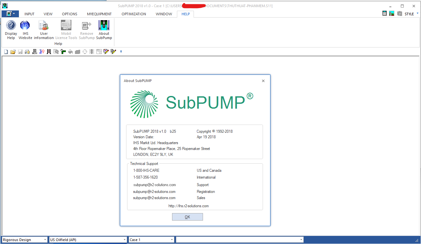Screen dimensions: 421x244
Task: Click the grey pump stage toolbar icon
Action: pos(92,52)
